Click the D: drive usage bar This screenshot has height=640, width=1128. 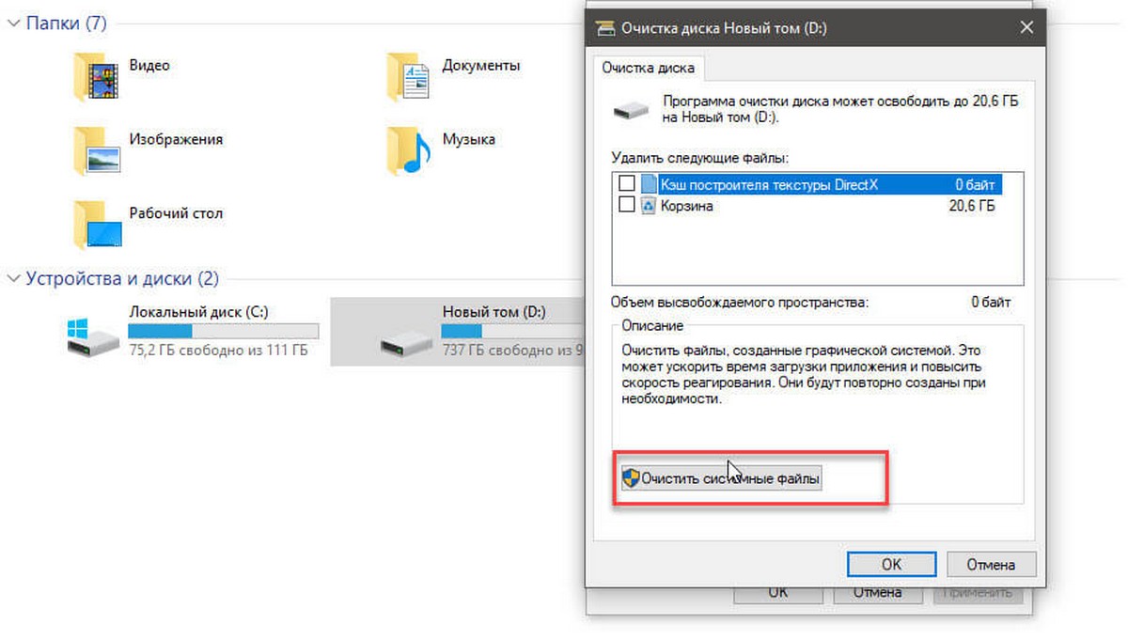(512, 332)
